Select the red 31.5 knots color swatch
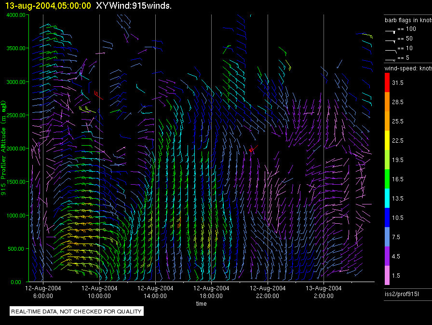This screenshot has width=432, height=325. (387, 83)
